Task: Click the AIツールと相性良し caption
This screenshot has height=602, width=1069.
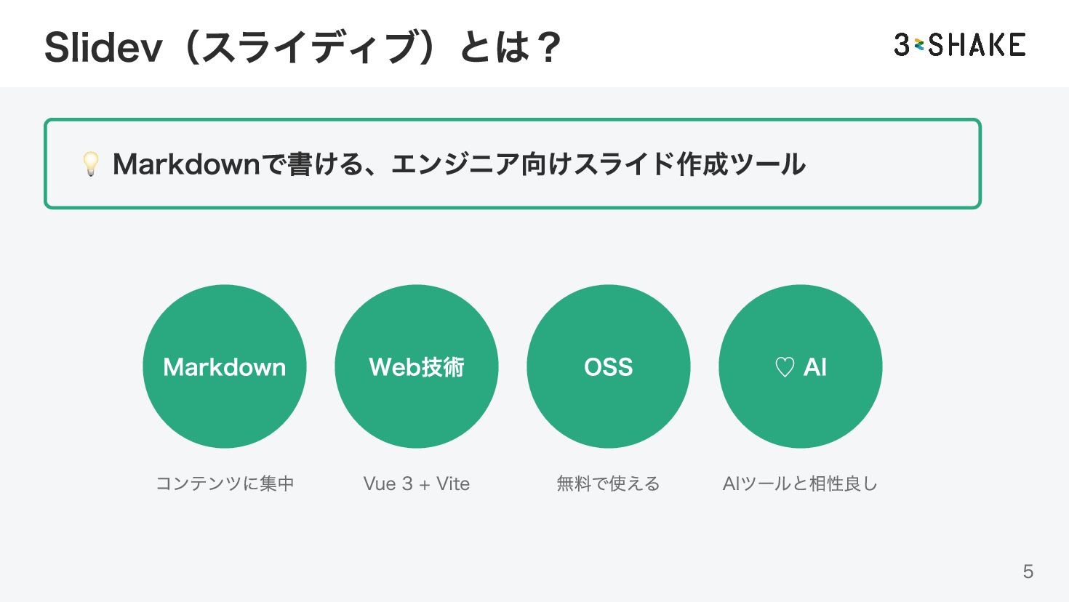Action: (x=801, y=483)
